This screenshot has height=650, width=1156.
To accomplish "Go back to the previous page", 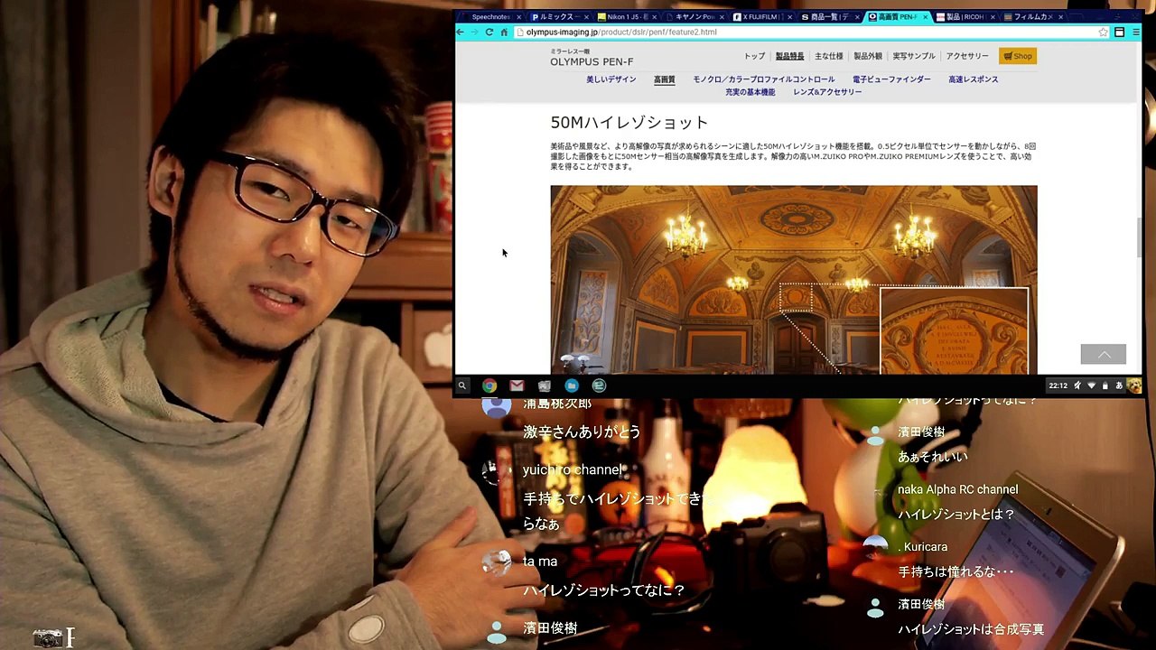I will [460, 32].
